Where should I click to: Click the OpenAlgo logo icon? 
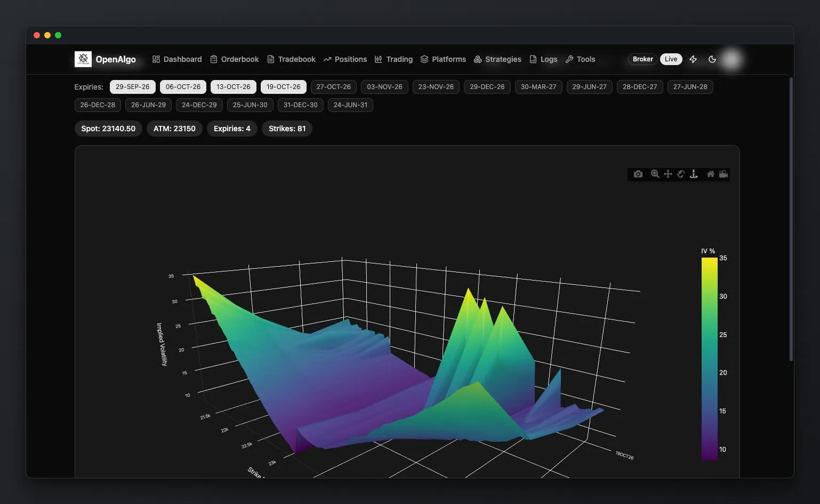point(83,59)
